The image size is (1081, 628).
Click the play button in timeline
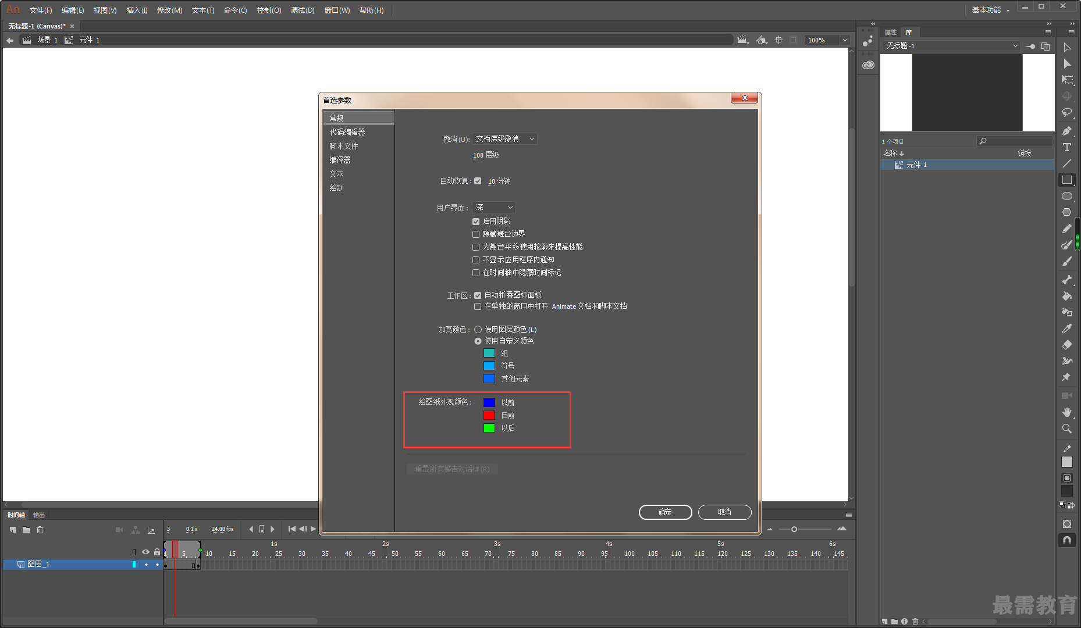(313, 529)
